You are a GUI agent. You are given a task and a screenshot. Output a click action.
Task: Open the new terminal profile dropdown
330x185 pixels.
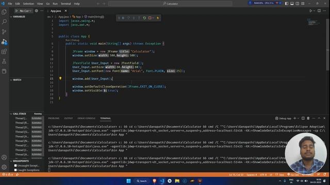(298, 118)
